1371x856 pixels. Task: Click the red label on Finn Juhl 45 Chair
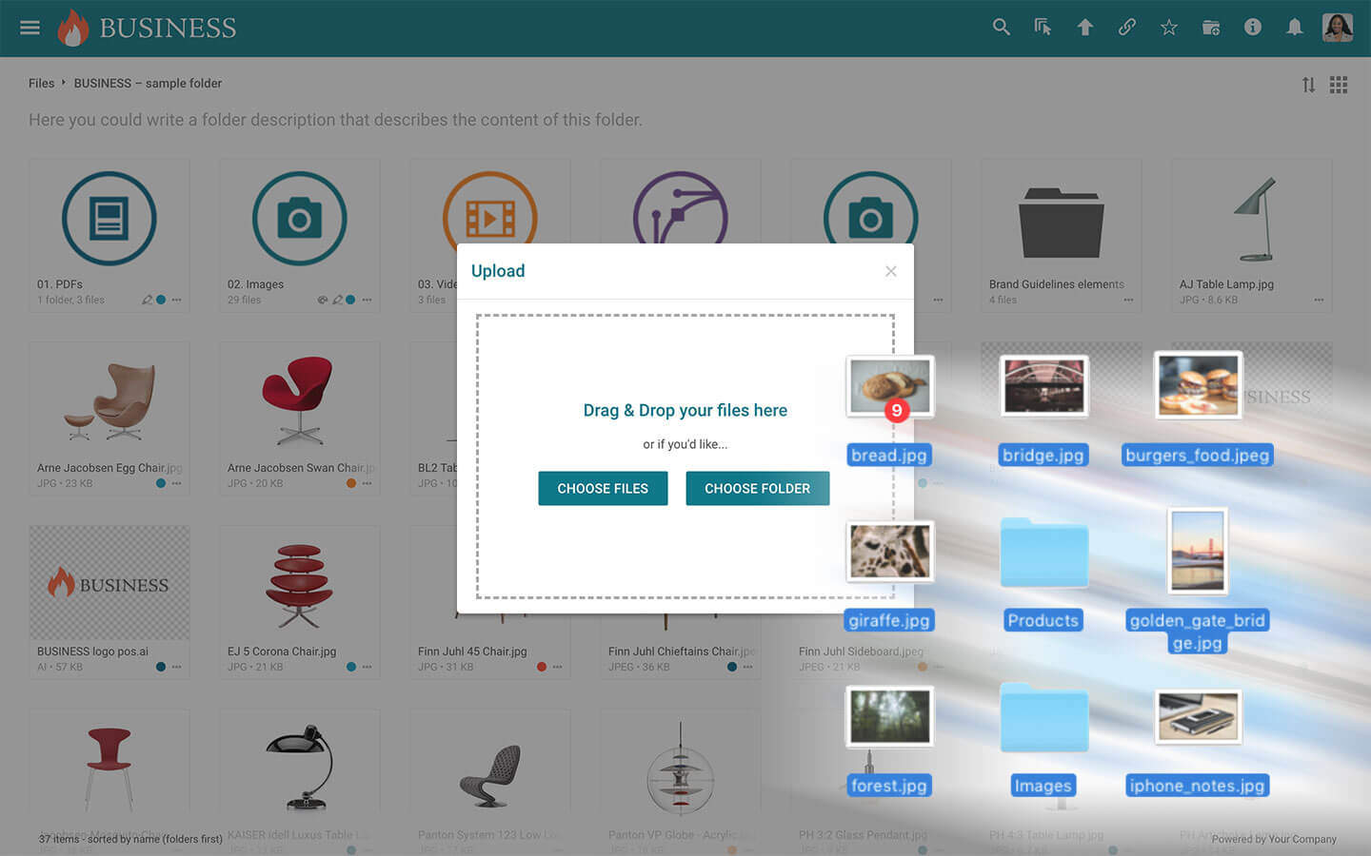point(542,667)
